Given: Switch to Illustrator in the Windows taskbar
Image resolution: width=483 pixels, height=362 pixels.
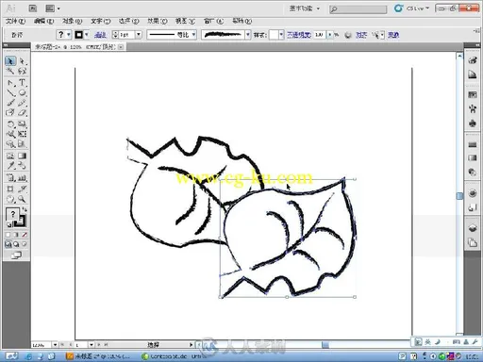Looking at the screenshot, I should pyautogui.click(x=99, y=356).
